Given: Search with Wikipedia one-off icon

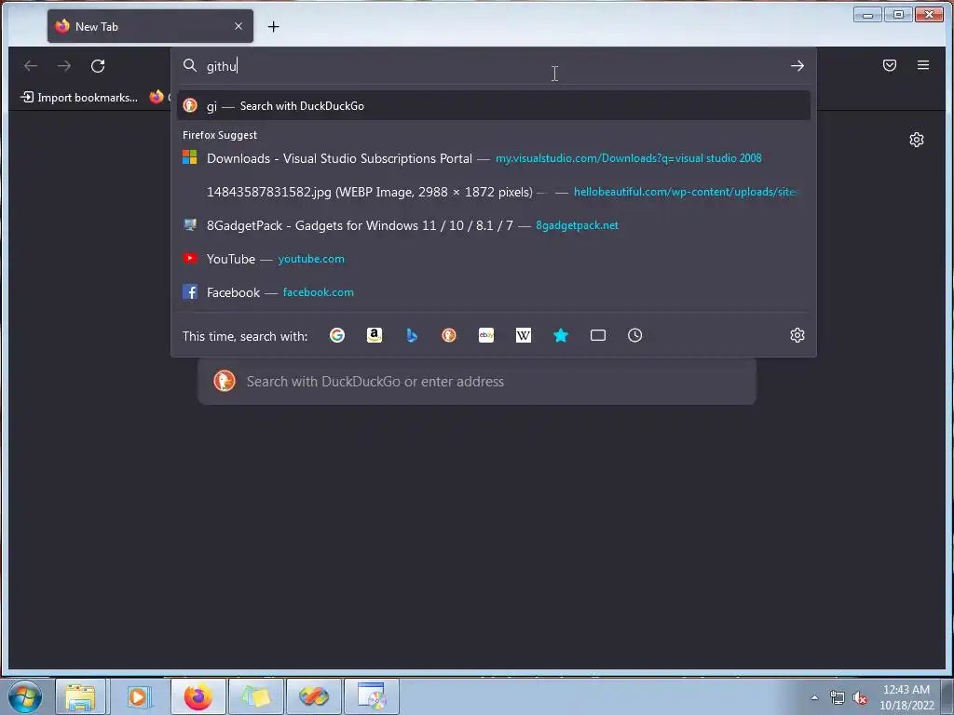Looking at the screenshot, I should 524,335.
